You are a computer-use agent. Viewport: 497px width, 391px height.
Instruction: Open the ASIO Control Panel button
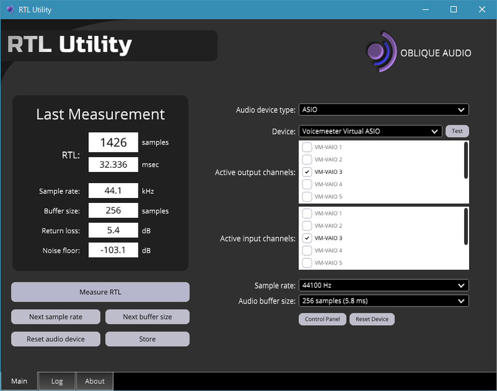coord(322,319)
